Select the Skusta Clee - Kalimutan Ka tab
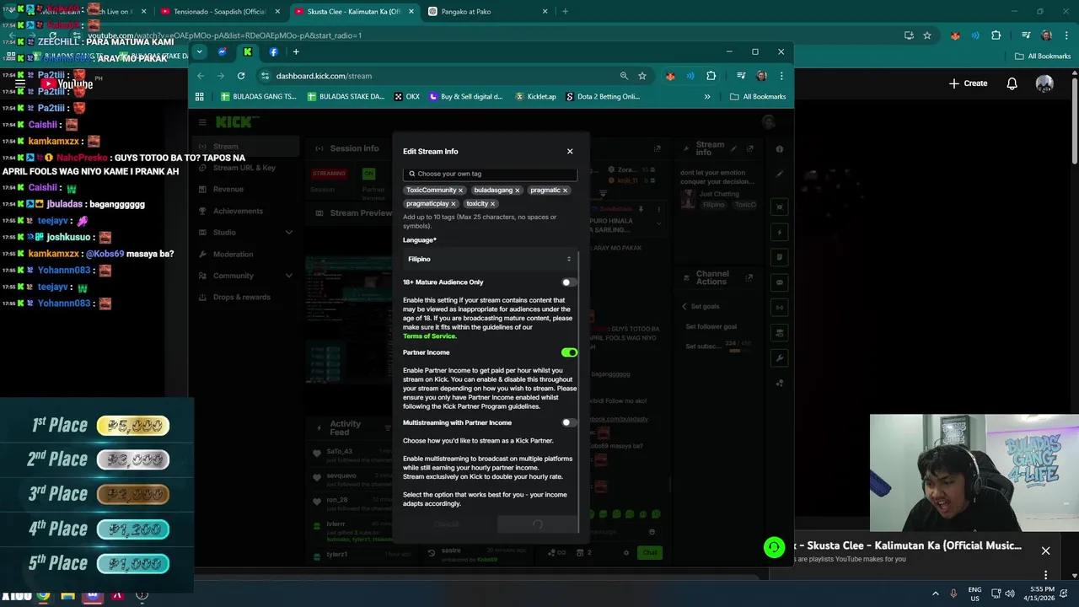 [x=352, y=12]
